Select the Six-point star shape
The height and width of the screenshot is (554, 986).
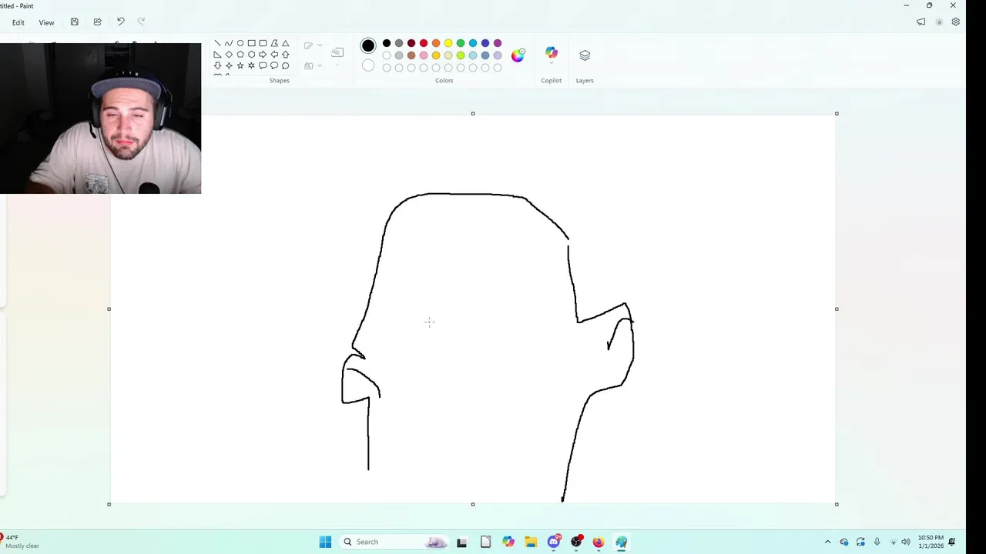(x=251, y=65)
